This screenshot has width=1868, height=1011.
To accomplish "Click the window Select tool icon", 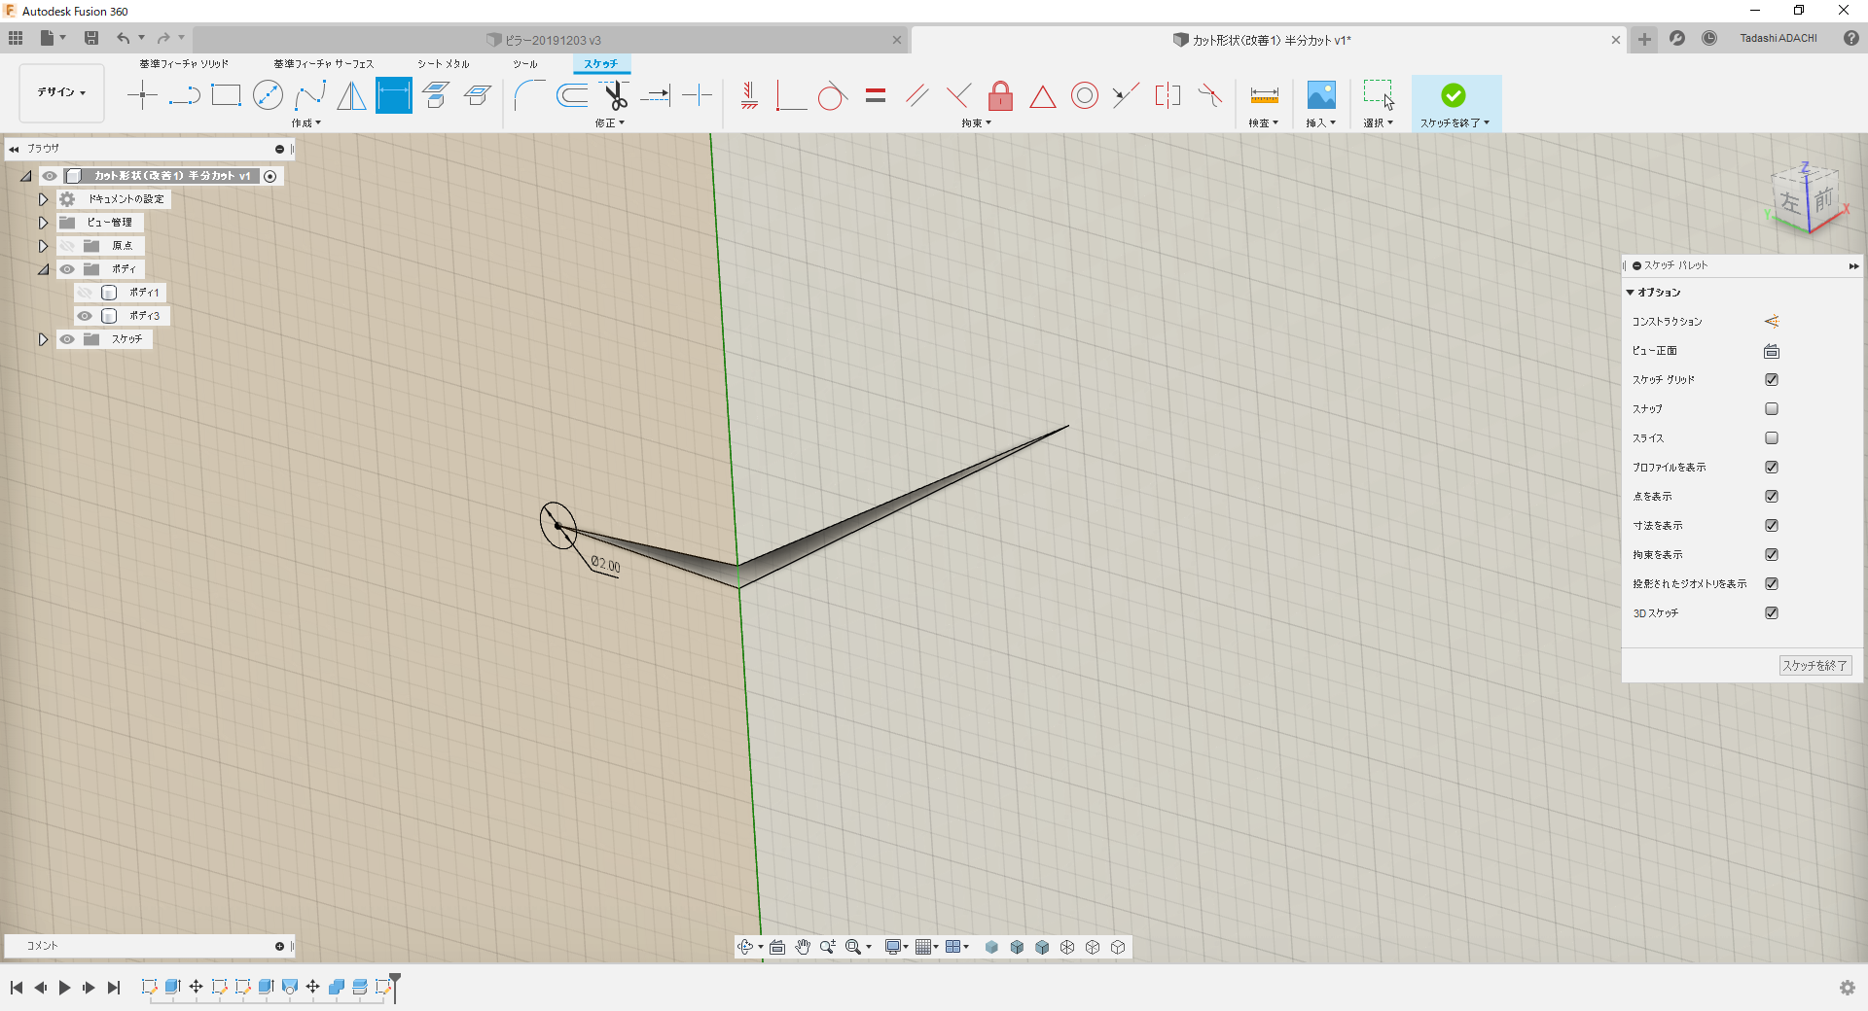I will coord(1379,94).
